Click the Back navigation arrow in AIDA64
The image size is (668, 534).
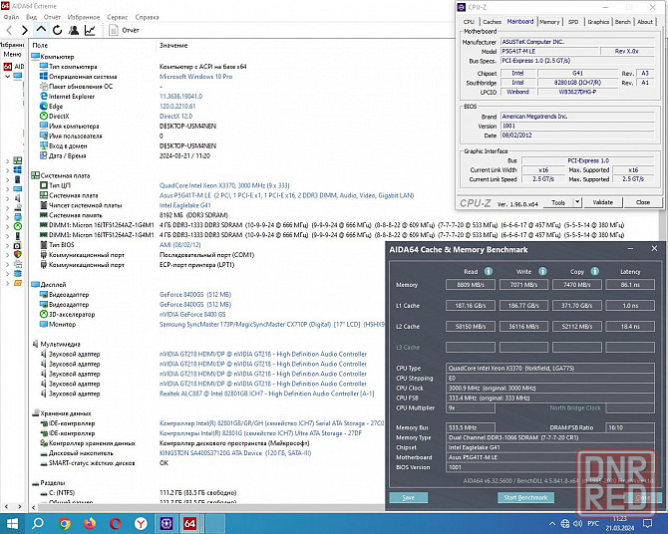pos(7,30)
